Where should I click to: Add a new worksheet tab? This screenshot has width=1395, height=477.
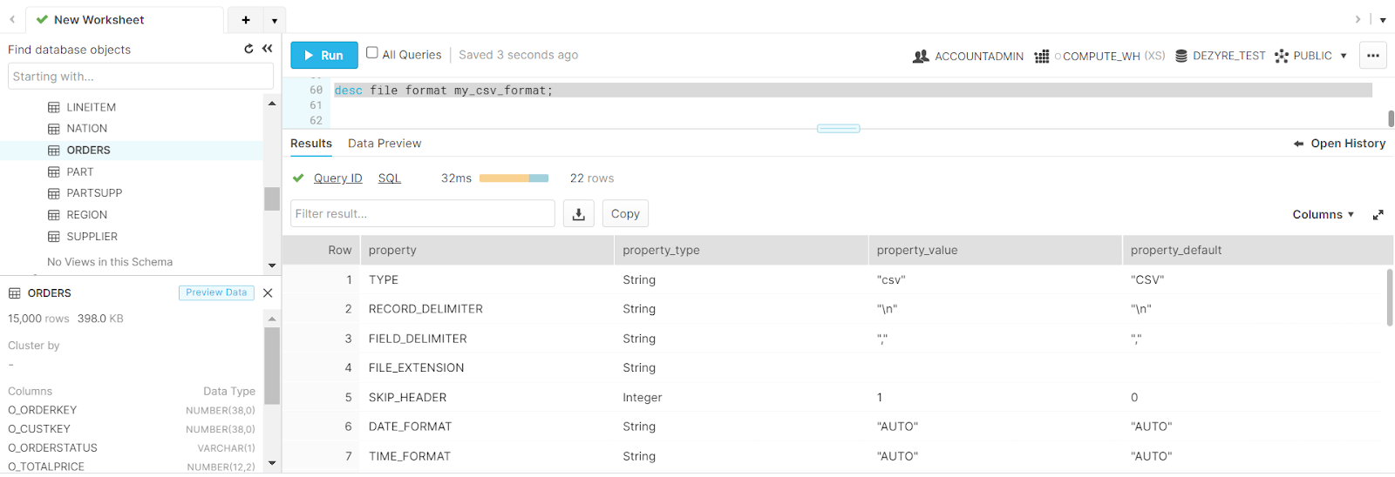click(x=246, y=20)
